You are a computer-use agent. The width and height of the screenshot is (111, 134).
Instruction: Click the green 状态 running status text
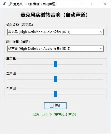pos(54,115)
